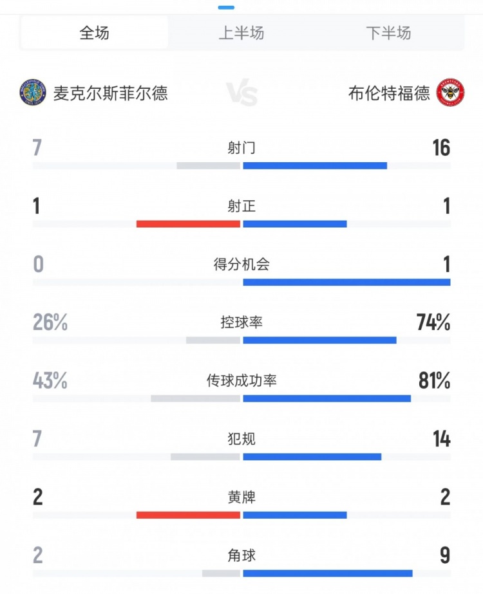Switch to the 上半场 tab

[241, 33]
